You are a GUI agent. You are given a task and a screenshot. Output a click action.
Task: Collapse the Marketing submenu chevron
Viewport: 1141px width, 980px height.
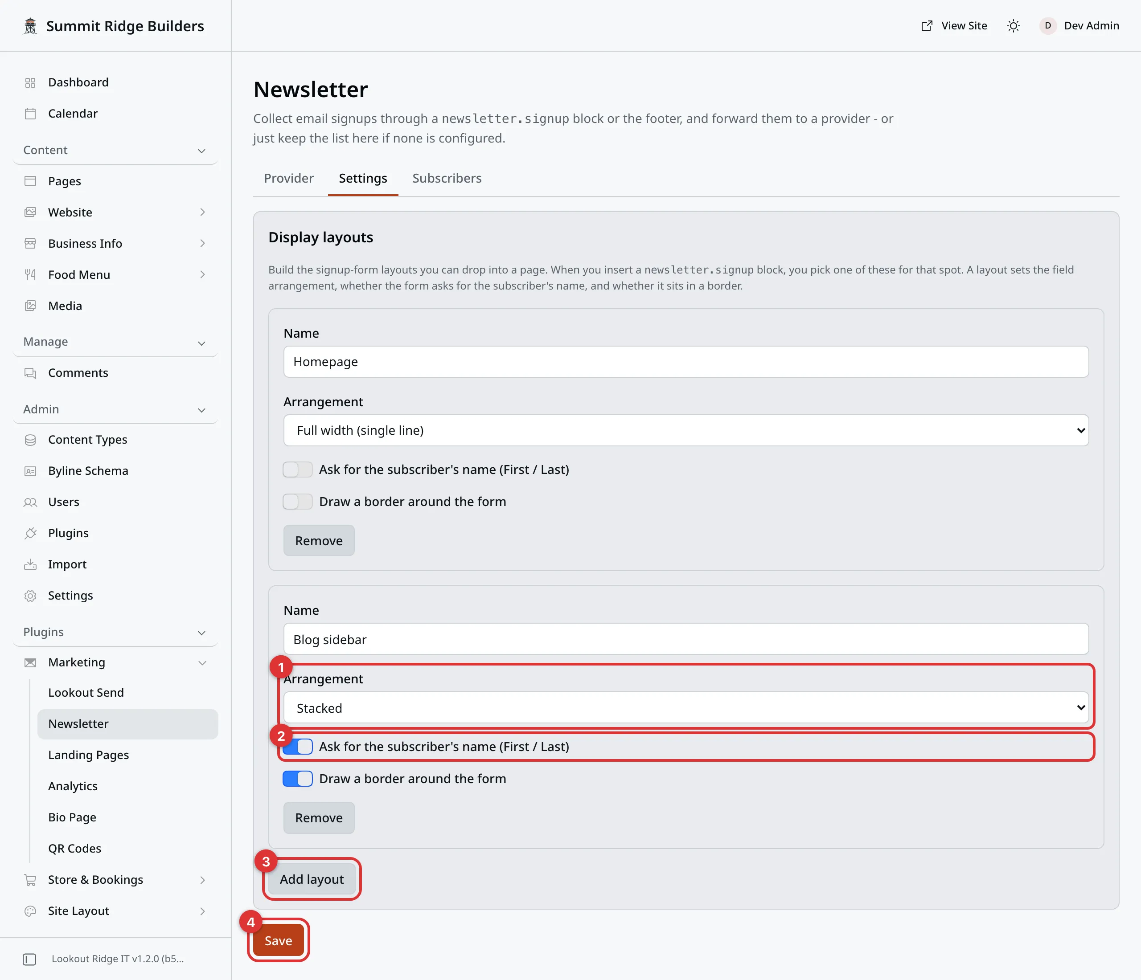tap(202, 663)
